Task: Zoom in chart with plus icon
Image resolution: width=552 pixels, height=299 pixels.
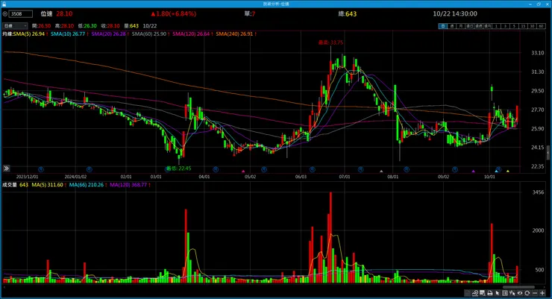Action: pyautogui.click(x=542, y=293)
